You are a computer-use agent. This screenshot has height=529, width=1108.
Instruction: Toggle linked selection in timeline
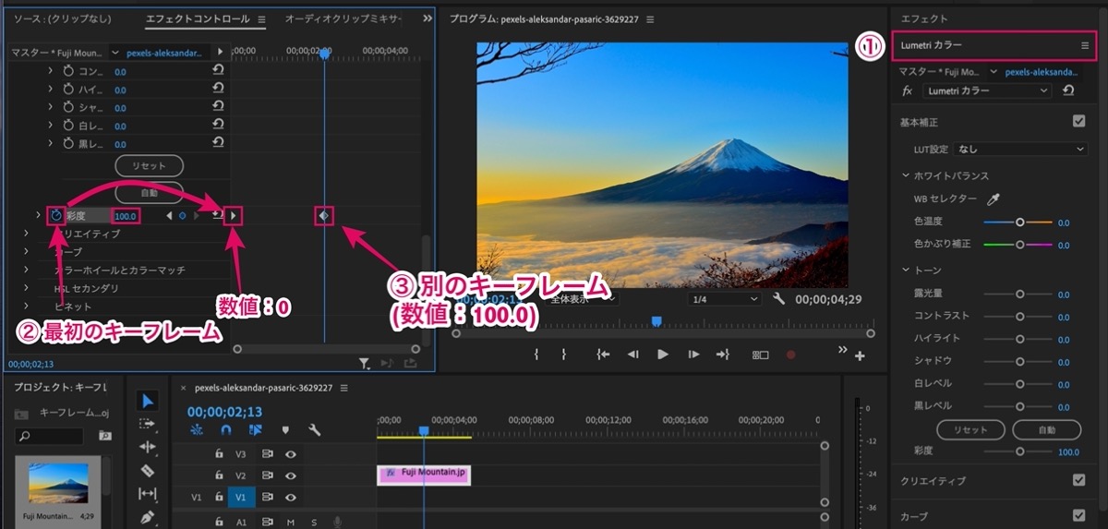tap(256, 429)
